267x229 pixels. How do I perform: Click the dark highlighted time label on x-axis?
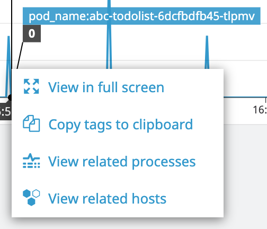point(5,111)
